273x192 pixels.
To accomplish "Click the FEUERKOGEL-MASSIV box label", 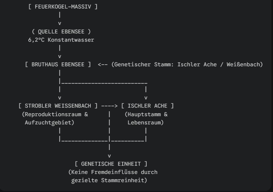I will [x=63, y=7].
